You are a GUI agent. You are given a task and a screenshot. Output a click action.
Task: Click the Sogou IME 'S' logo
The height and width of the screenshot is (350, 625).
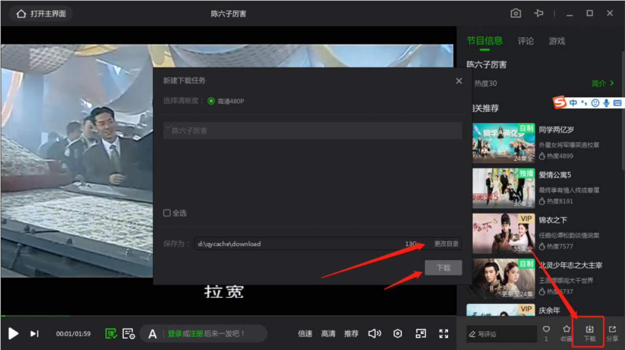pyautogui.click(x=560, y=103)
